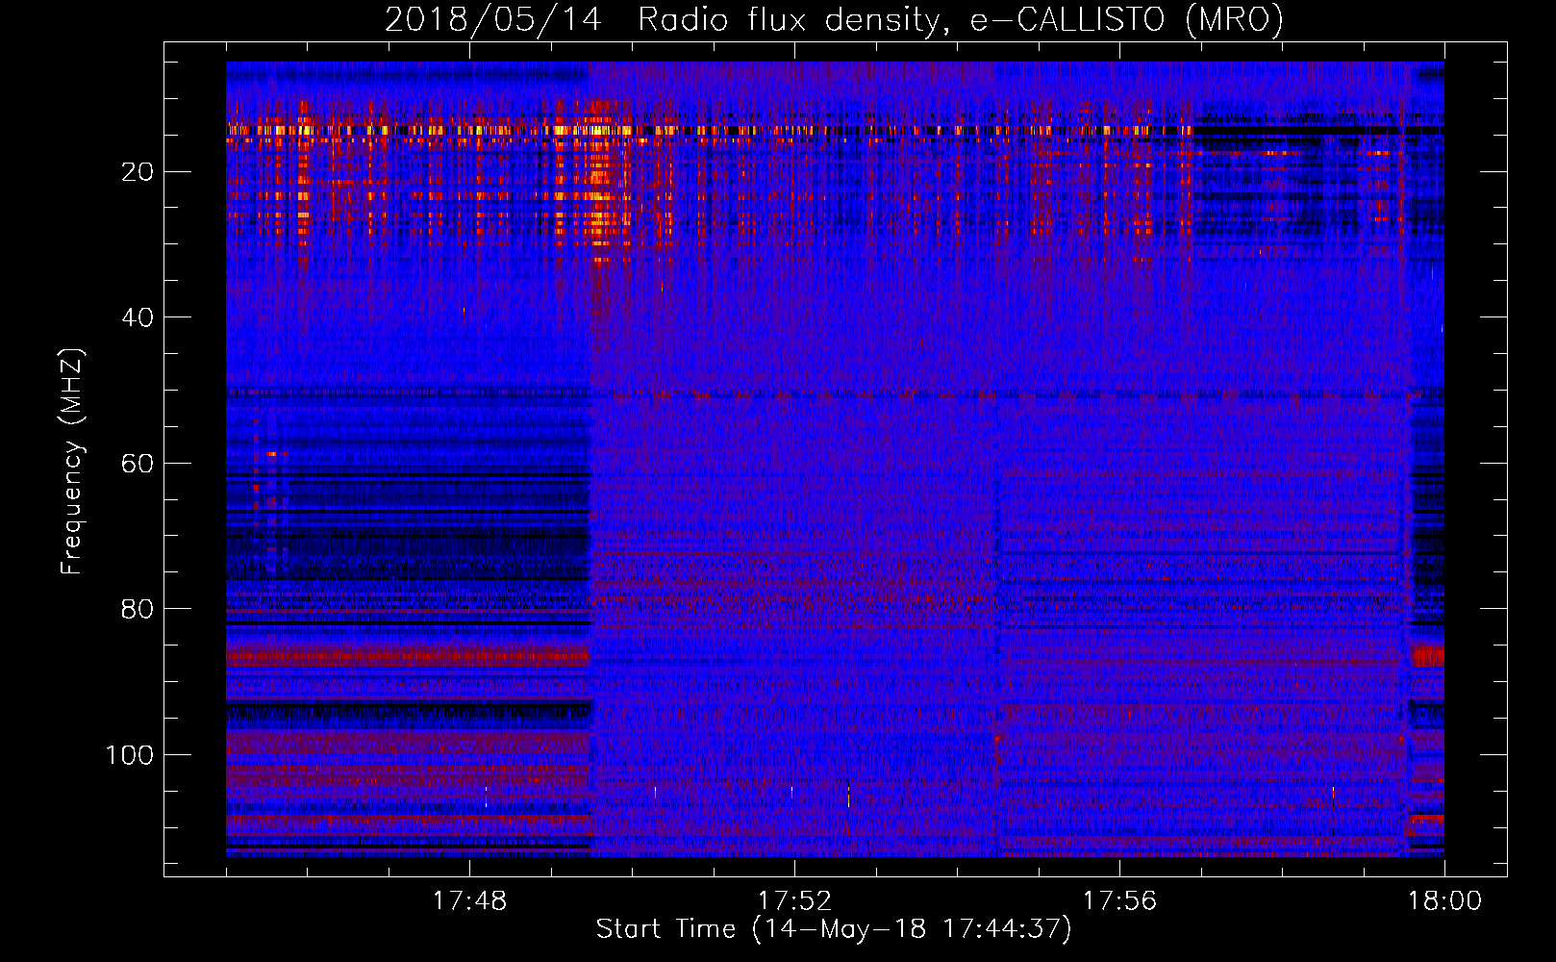Click the frequency tick label '100'
The width and height of the screenshot is (1556, 962).
coord(129,755)
